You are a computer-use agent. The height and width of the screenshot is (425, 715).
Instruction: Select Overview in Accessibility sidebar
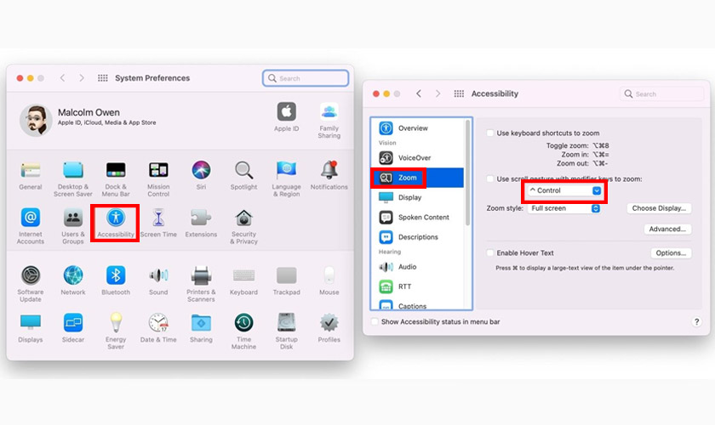pos(418,128)
